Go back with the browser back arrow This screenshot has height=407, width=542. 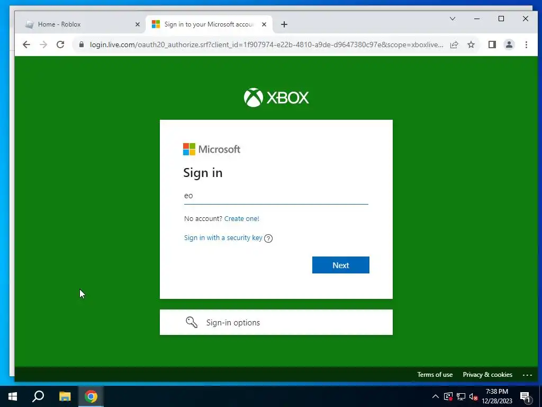click(x=26, y=45)
